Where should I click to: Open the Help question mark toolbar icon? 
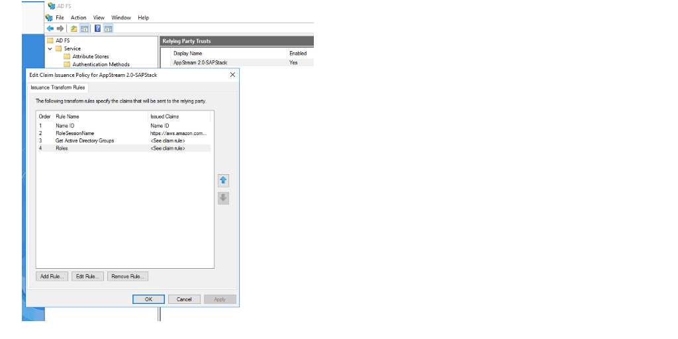point(98,28)
